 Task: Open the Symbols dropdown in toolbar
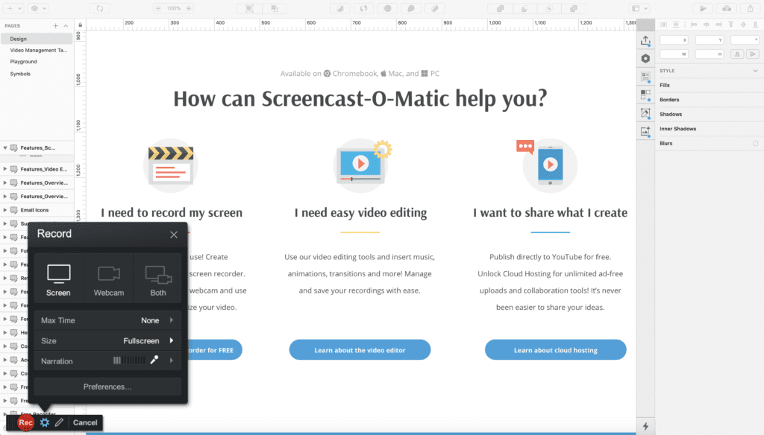[x=39, y=8]
